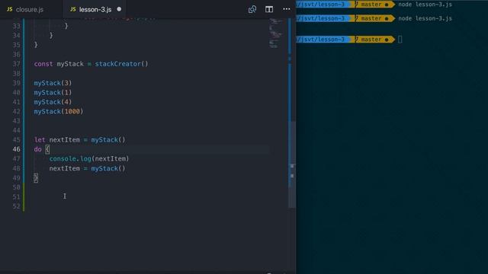Click the myStack(1) call
This screenshot has height=274, width=488.
pyautogui.click(x=53, y=93)
